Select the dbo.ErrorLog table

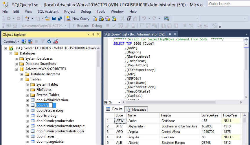click(46, 116)
